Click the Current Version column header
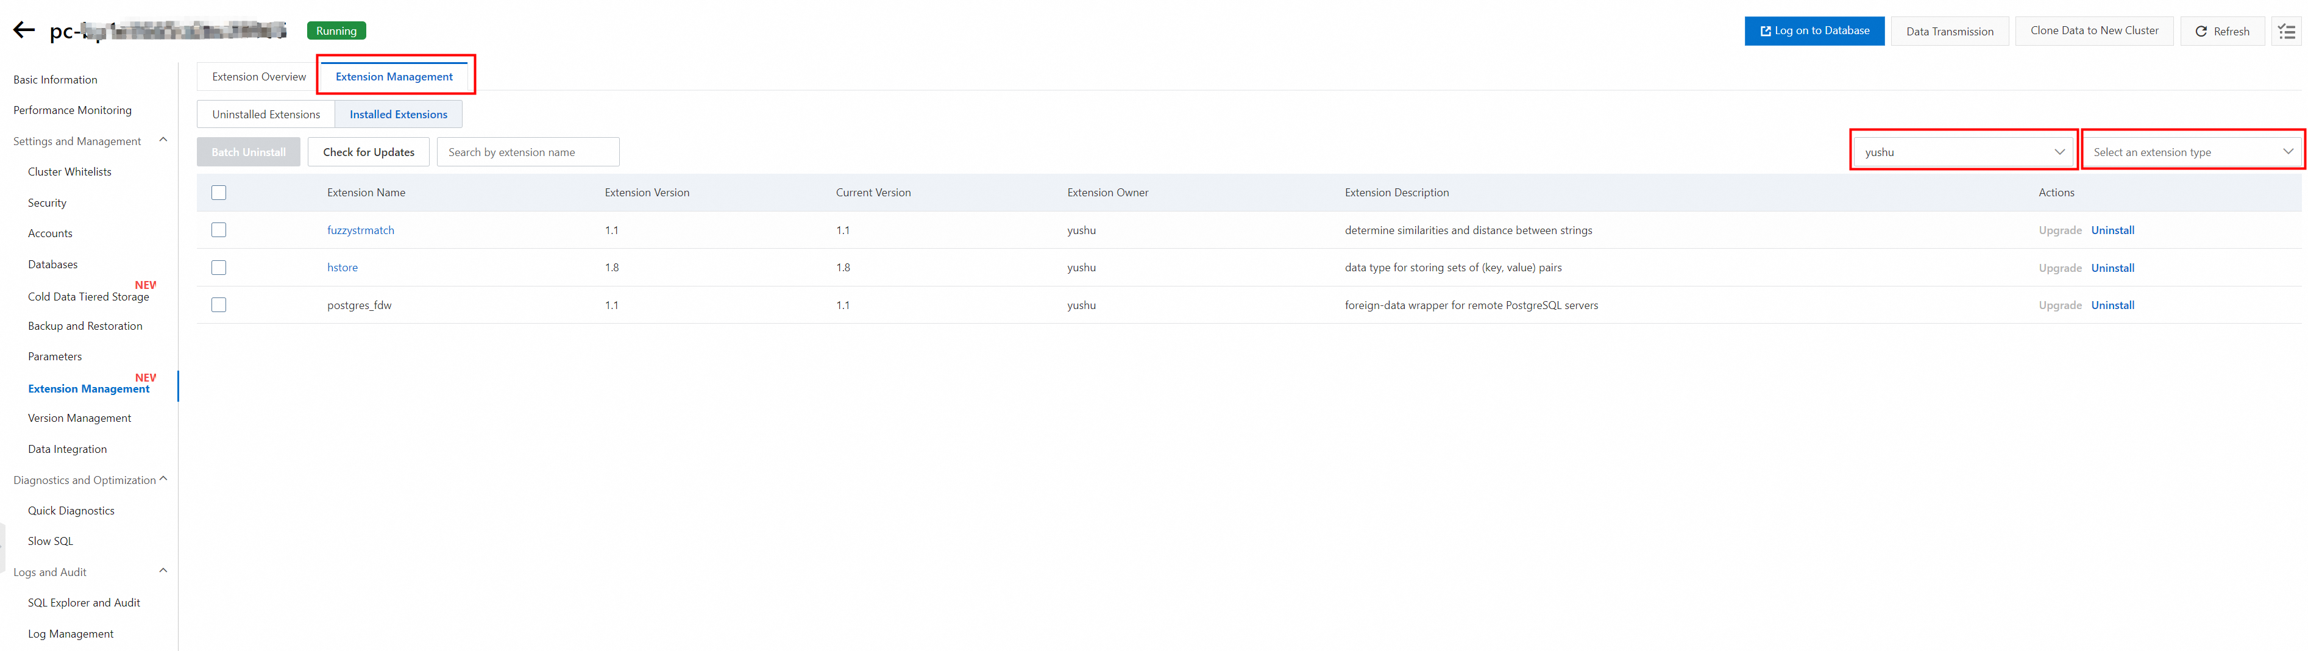The image size is (2308, 651). 873,193
